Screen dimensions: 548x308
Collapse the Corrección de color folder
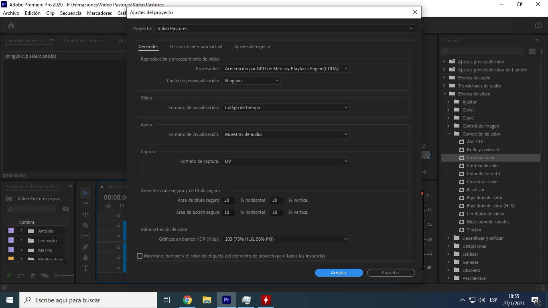point(449,134)
